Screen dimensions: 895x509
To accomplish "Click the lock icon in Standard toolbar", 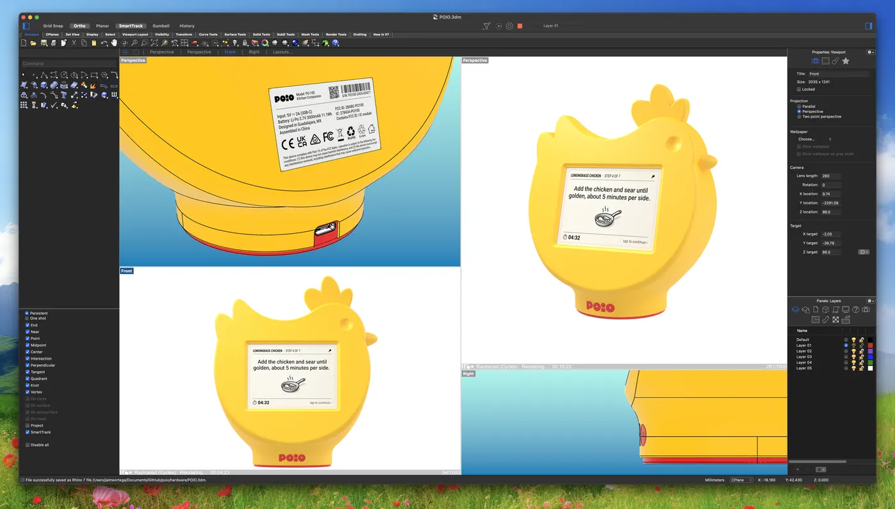I will point(244,43).
